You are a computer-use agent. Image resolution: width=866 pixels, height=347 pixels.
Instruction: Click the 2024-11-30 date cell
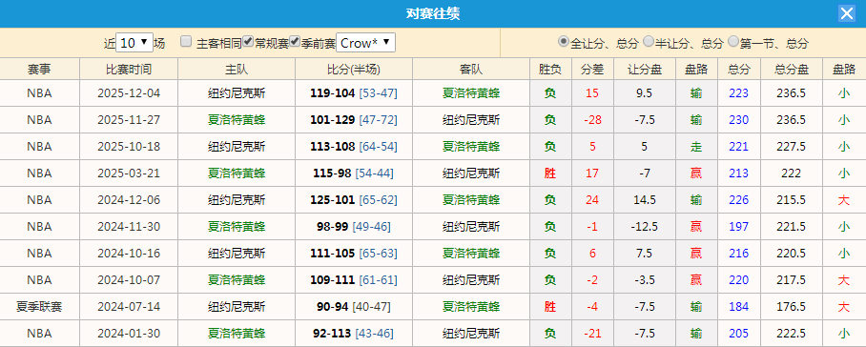(x=129, y=226)
